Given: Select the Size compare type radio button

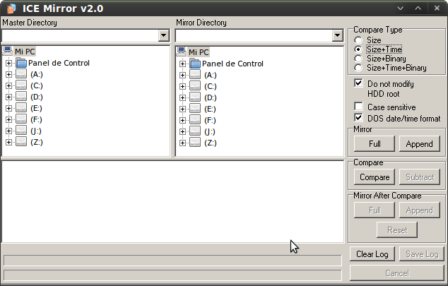Looking at the screenshot, I should pos(358,40).
